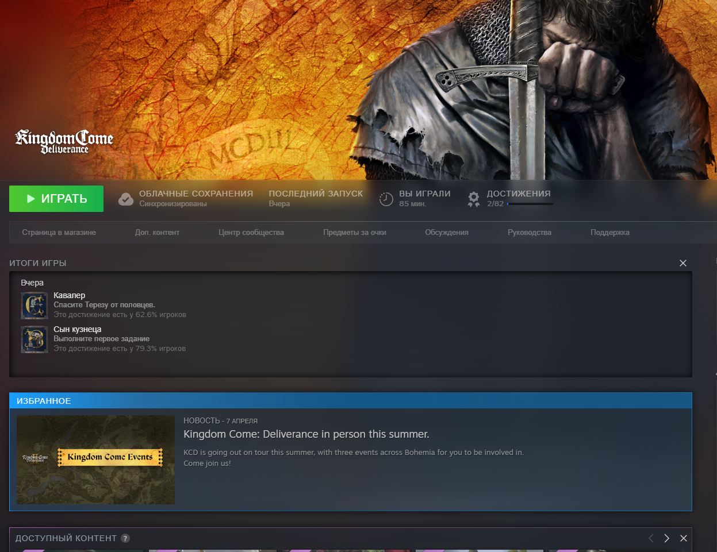Open Доп. контент tab
Screen dimensions: 717x552
click(157, 233)
